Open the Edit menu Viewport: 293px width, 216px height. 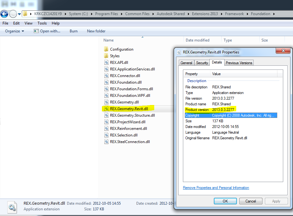(x=16, y=23)
